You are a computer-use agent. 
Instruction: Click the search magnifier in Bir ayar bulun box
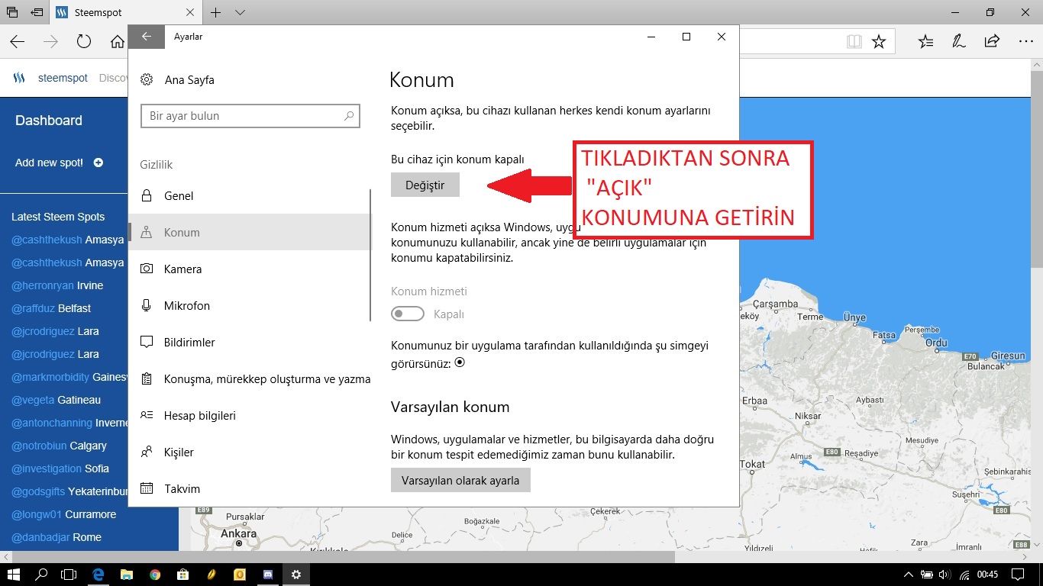(349, 116)
